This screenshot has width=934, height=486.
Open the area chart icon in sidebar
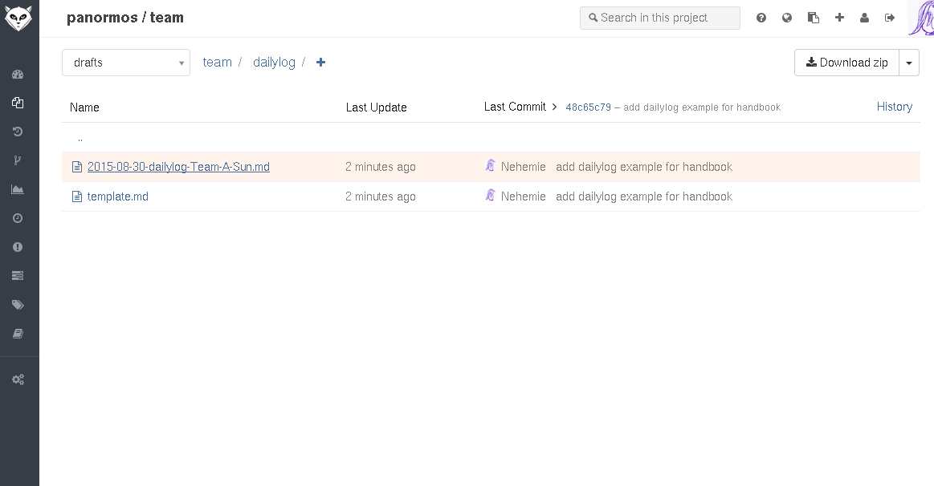click(18, 189)
